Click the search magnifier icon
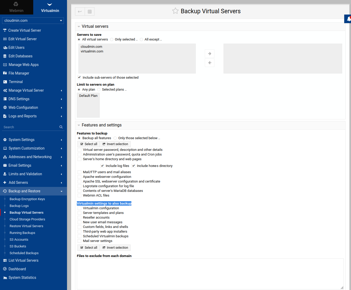 (x=61, y=127)
